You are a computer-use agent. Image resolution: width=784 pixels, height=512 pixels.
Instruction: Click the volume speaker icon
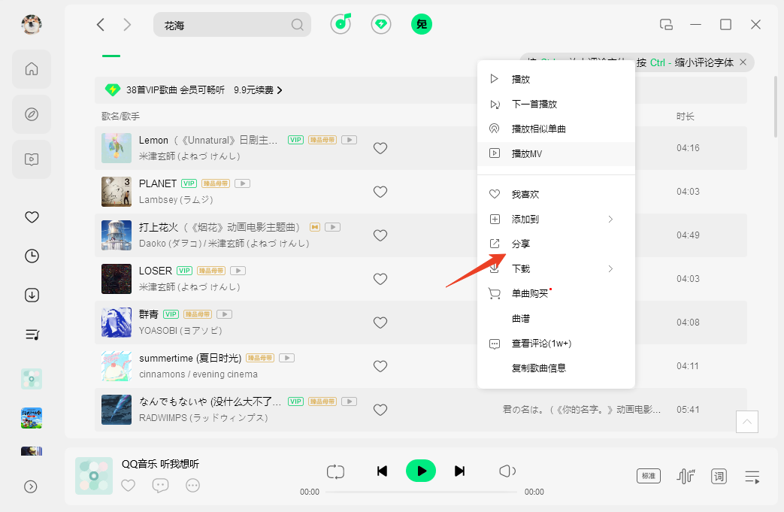coord(507,471)
